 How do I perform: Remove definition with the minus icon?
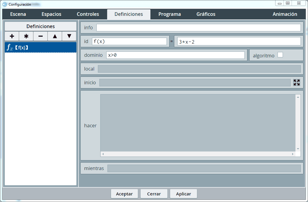(41, 36)
